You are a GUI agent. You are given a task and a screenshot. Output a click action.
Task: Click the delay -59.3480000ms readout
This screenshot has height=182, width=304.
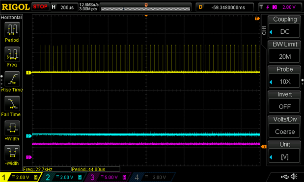[x=228, y=7]
